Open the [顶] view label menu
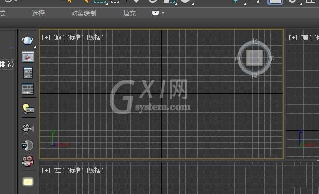The image size is (319, 194). 59,37
